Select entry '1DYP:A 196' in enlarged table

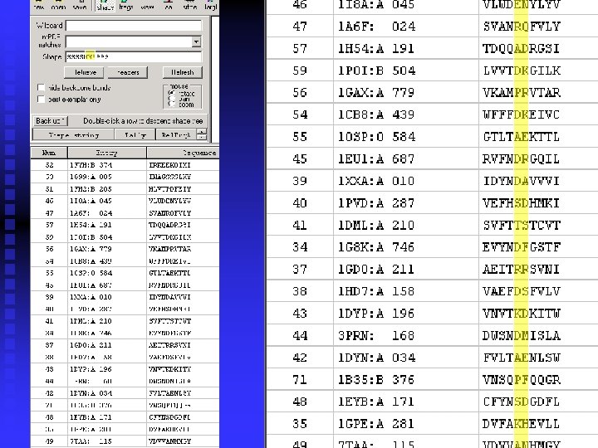376,314
